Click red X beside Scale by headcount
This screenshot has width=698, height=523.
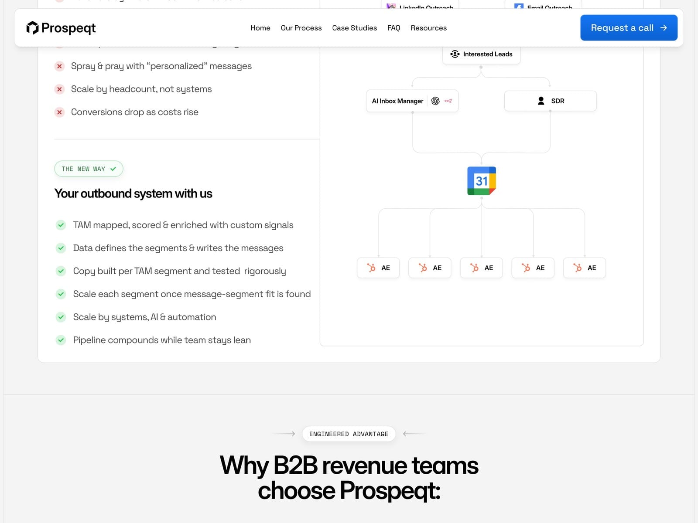60,89
